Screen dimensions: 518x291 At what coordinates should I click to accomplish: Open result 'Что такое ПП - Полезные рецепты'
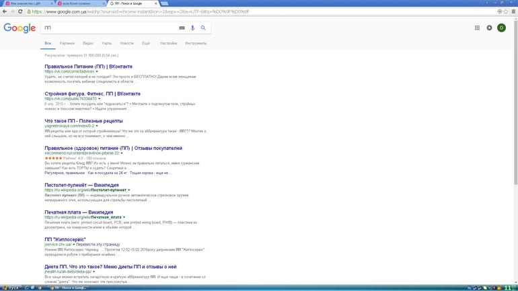tap(83, 120)
